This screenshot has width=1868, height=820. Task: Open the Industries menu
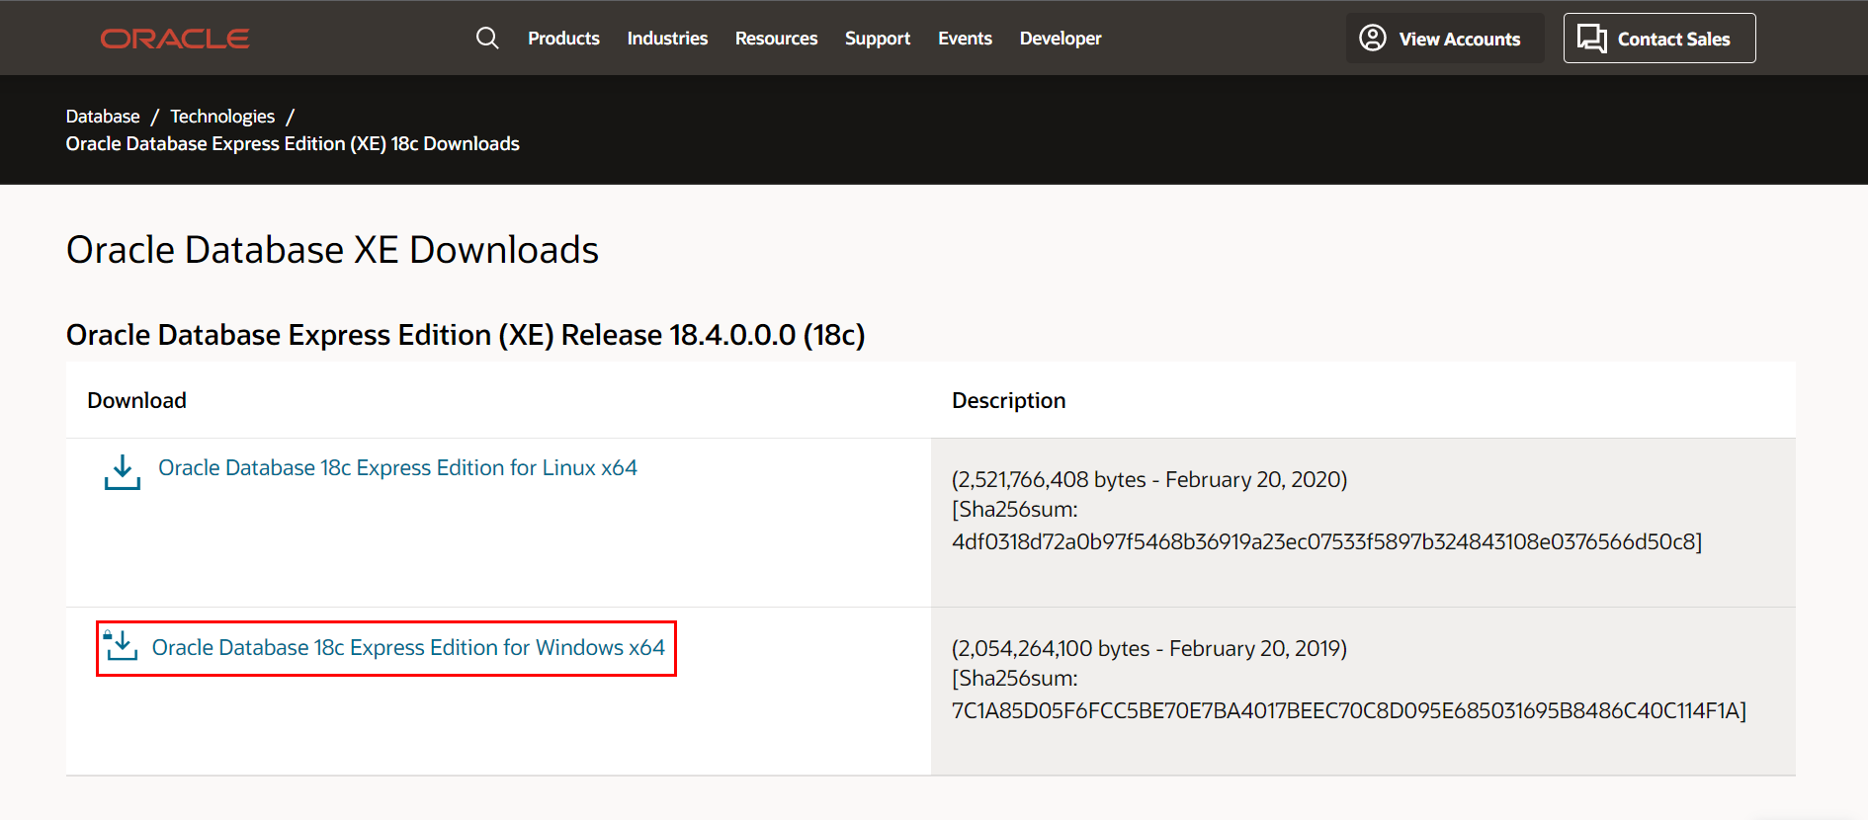[667, 39]
